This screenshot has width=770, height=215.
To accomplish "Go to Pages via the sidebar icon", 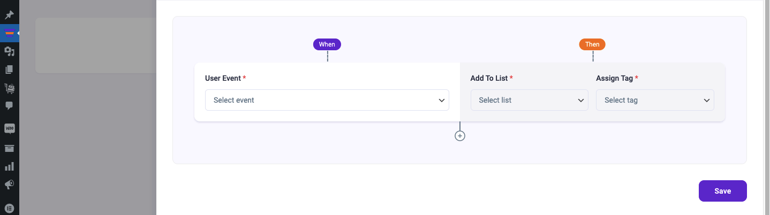I will [x=9, y=70].
